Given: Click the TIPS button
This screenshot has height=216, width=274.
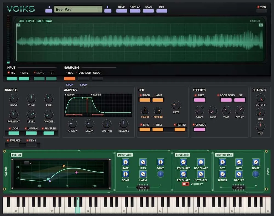Looking at the screenshot, I should 262,11.
